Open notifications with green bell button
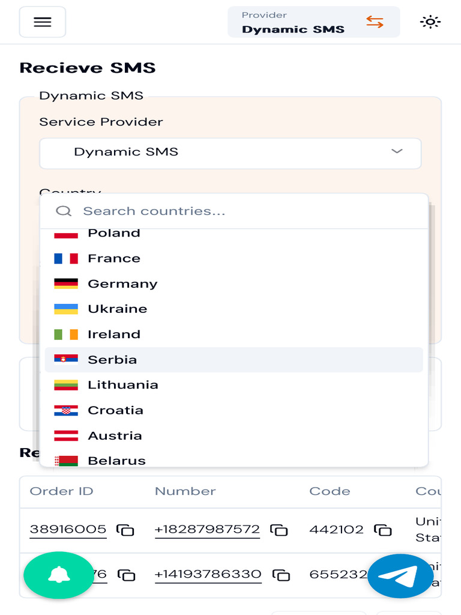Image resolution: width=461 pixels, height=615 pixels. click(59, 575)
